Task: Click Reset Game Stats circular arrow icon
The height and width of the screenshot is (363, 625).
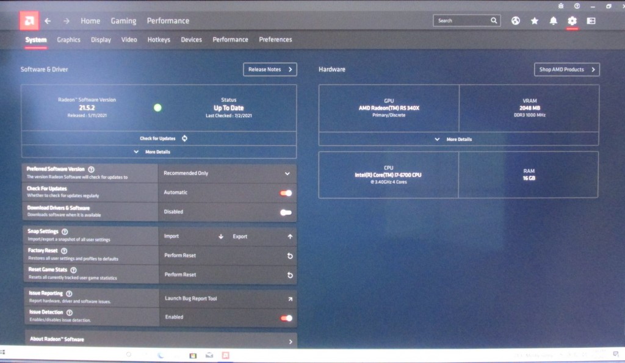Action: 290,275
